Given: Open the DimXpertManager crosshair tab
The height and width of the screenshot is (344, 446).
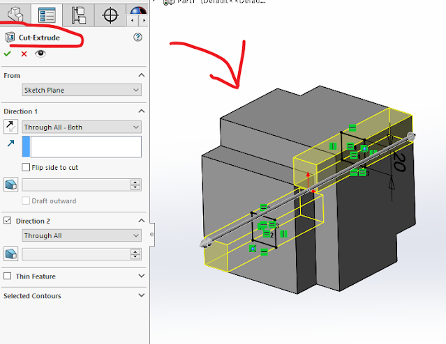Looking at the screenshot, I should tap(110, 15).
